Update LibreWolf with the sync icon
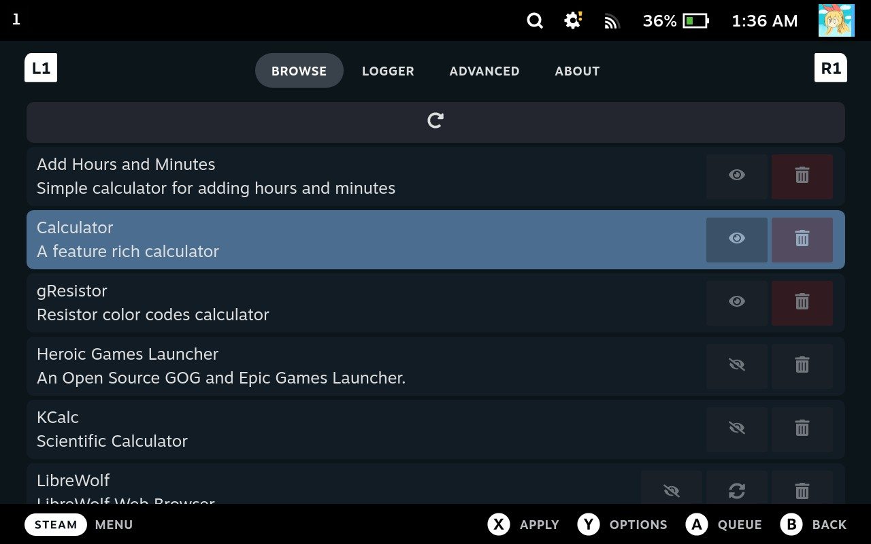Image resolution: width=871 pixels, height=544 pixels. [x=737, y=488]
